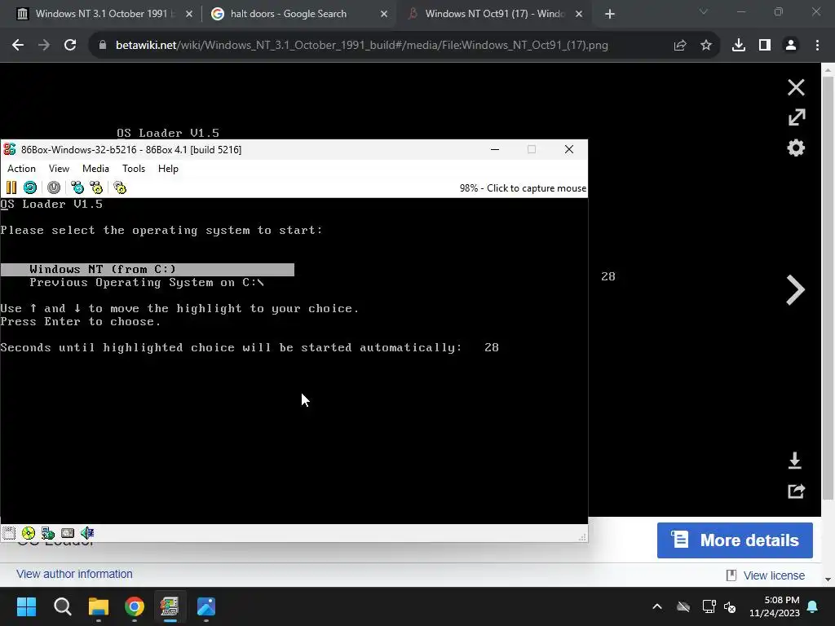
Task: Open 86Box settings gear toolbar icon
Action: (x=120, y=187)
